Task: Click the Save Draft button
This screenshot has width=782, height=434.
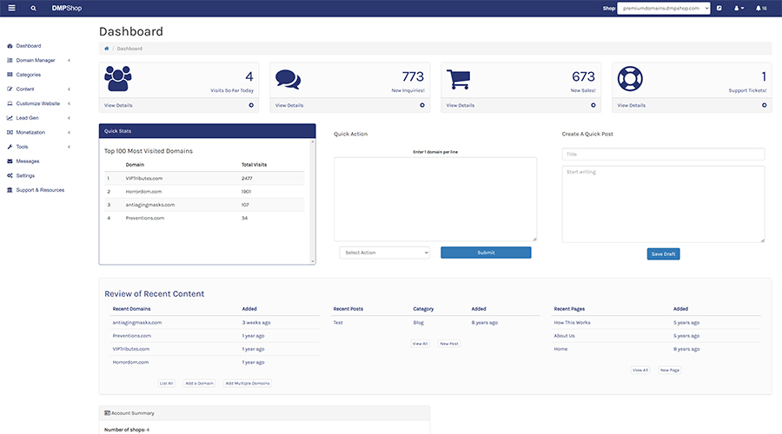Action: [663, 254]
